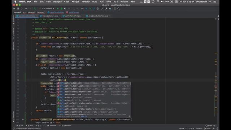This screenshot has width=231, height=130.
Task: Click the window layout icon in toolbar
Action: pyautogui.click(x=115, y=9)
